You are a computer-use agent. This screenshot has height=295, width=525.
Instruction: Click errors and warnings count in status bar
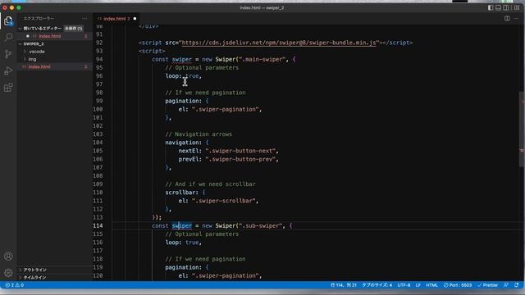(14, 285)
